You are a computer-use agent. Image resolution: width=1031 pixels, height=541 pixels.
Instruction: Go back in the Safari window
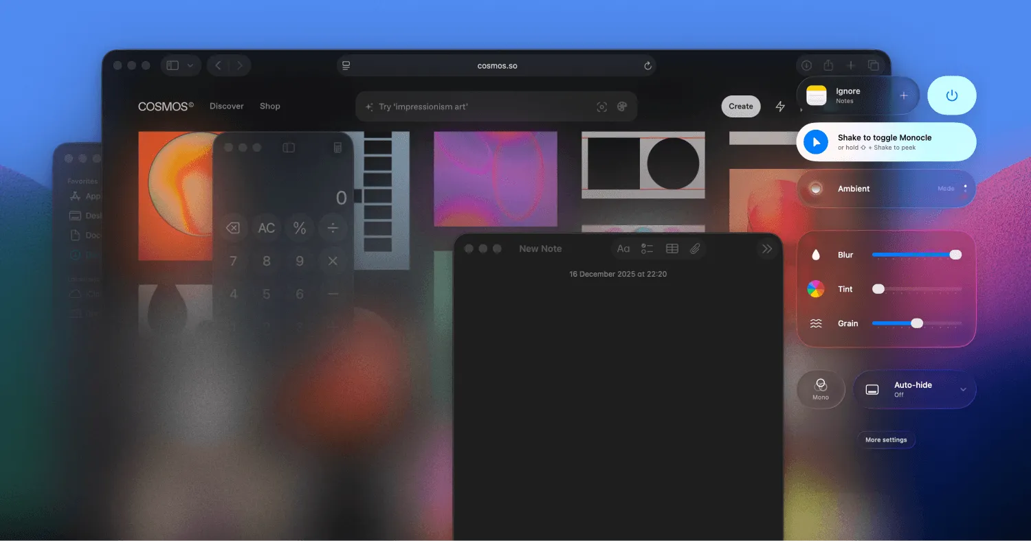click(218, 65)
